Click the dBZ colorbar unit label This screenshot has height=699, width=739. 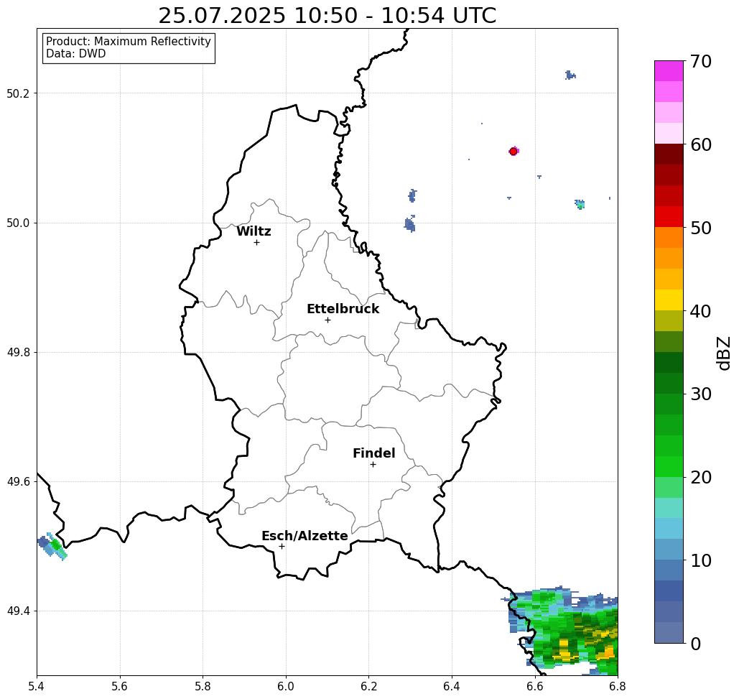723,353
